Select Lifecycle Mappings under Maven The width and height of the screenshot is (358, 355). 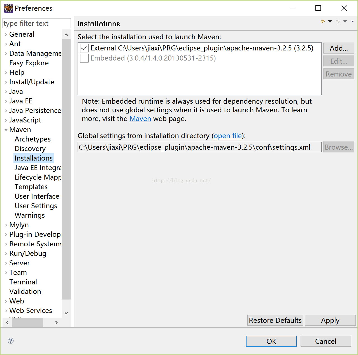(38, 177)
